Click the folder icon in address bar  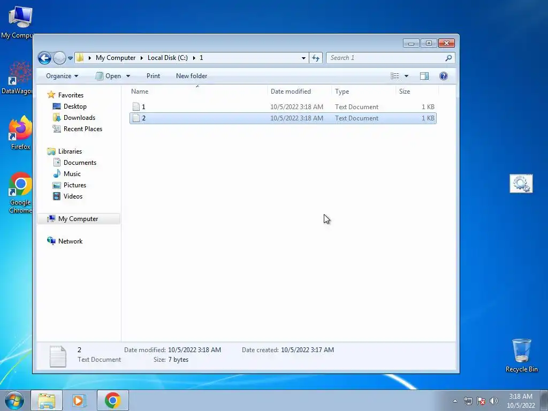pyautogui.click(x=80, y=58)
